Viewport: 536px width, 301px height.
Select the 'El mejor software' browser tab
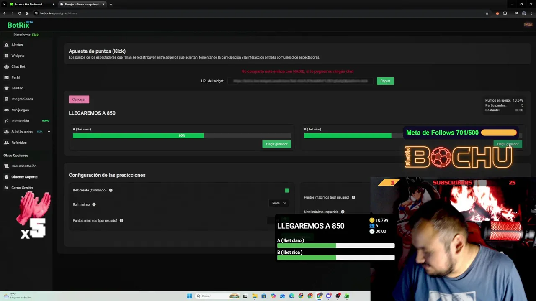point(82,4)
